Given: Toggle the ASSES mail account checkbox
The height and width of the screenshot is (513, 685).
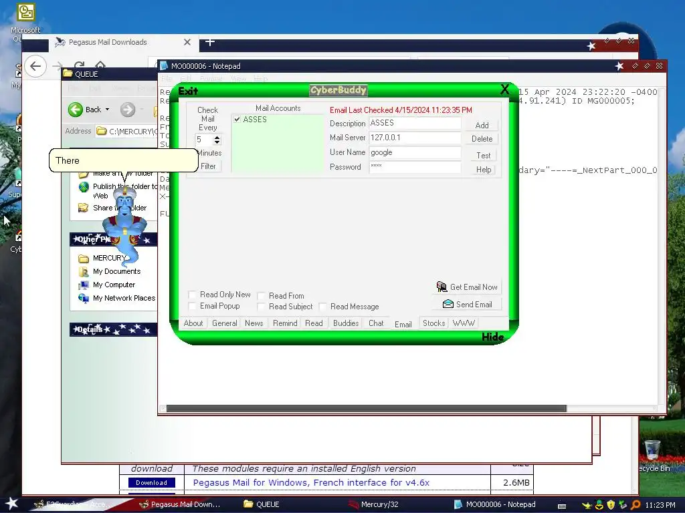Looking at the screenshot, I should pyautogui.click(x=237, y=119).
